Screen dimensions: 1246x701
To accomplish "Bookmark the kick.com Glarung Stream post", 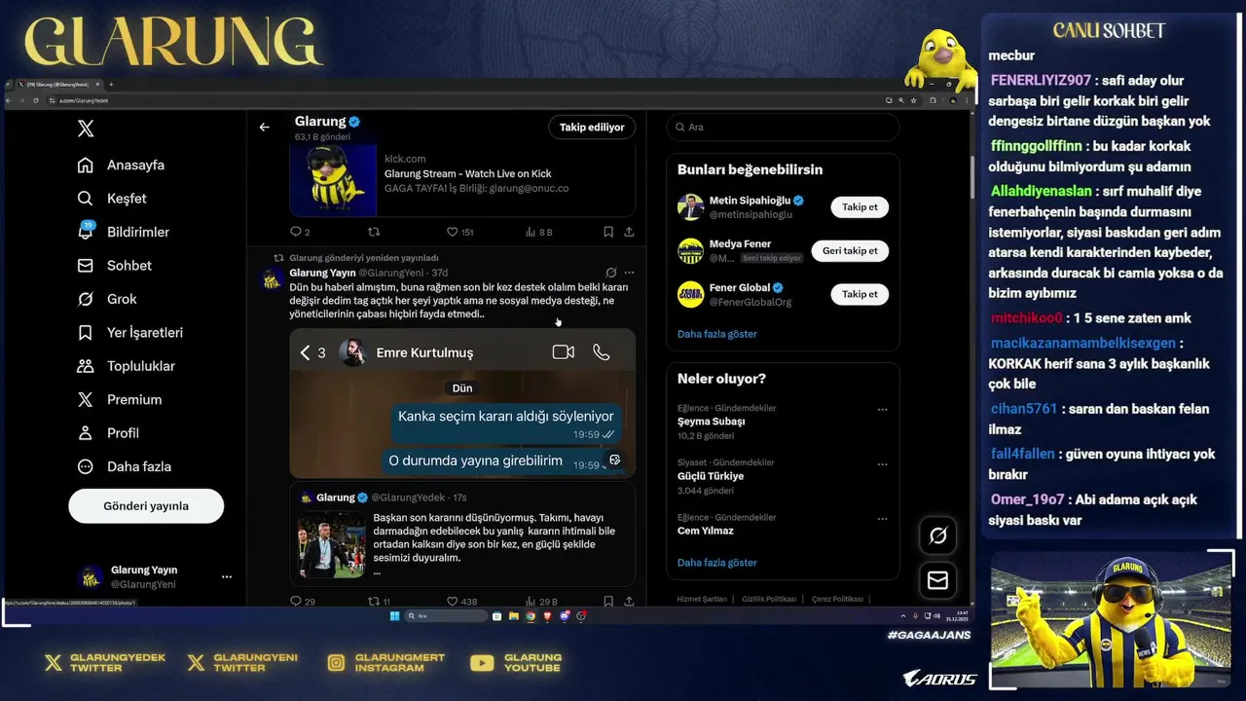I will point(607,232).
